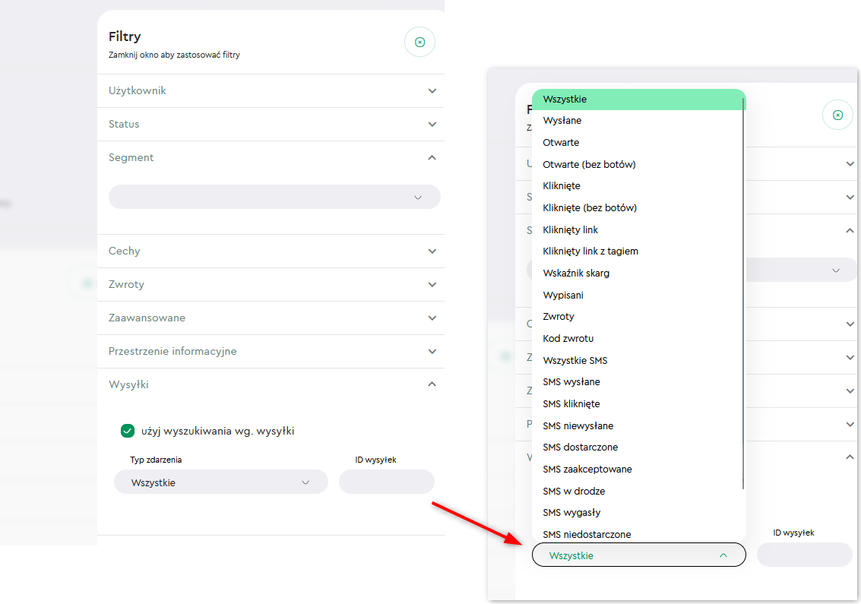Collapse the Wysyłki filter section

(271, 384)
